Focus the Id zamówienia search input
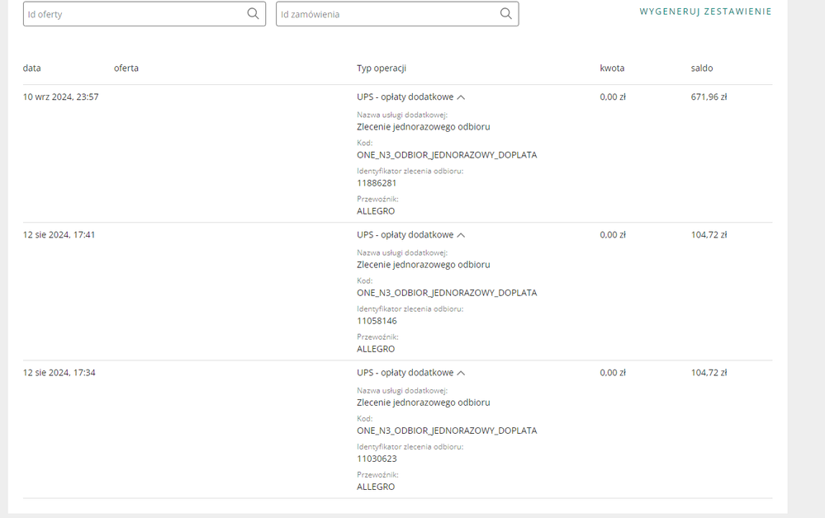Screen dimensions: 825x518 click(x=385, y=14)
